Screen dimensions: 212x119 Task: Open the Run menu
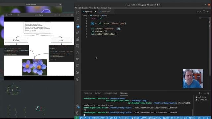coord(98,8)
